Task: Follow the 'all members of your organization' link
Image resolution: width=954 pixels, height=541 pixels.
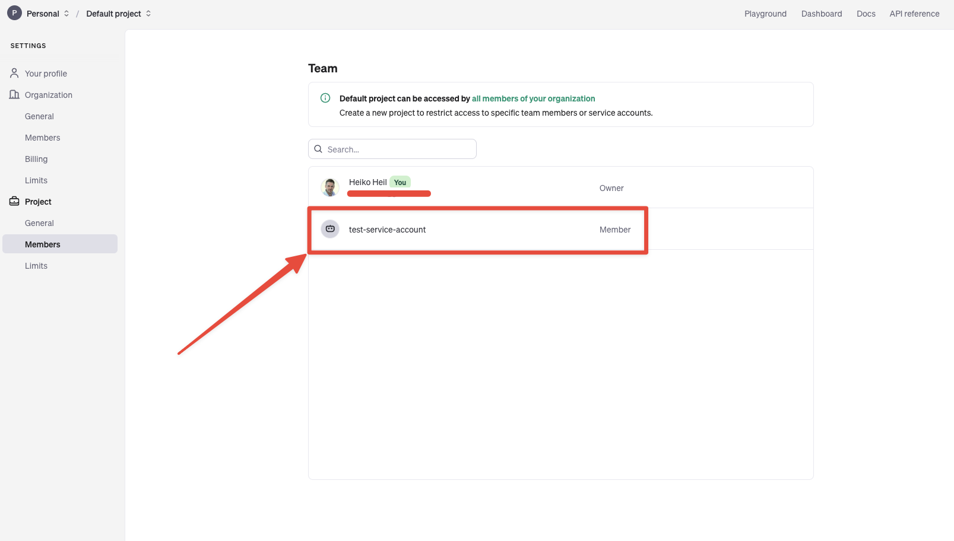Action: click(533, 98)
